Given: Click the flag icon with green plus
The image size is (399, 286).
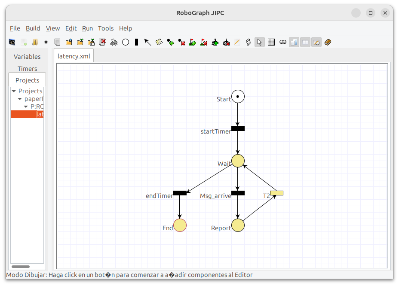Looking at the screenshot, I should click(x=193, y=42).
